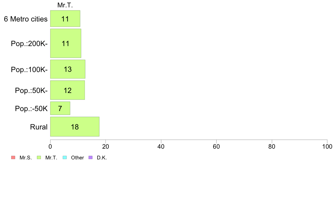Click the Mr.T. column header label
This screenshot has height=208, width=335.
click(x=65, y=5)
